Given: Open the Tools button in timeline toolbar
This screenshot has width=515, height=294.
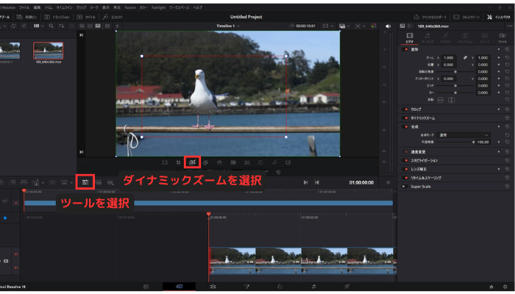Looking at the screenshot, I should click(x=85, y=182).
